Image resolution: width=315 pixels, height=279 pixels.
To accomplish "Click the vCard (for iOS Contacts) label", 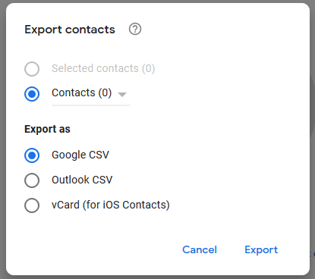I will pyautogui.click(x=111, y=205).
